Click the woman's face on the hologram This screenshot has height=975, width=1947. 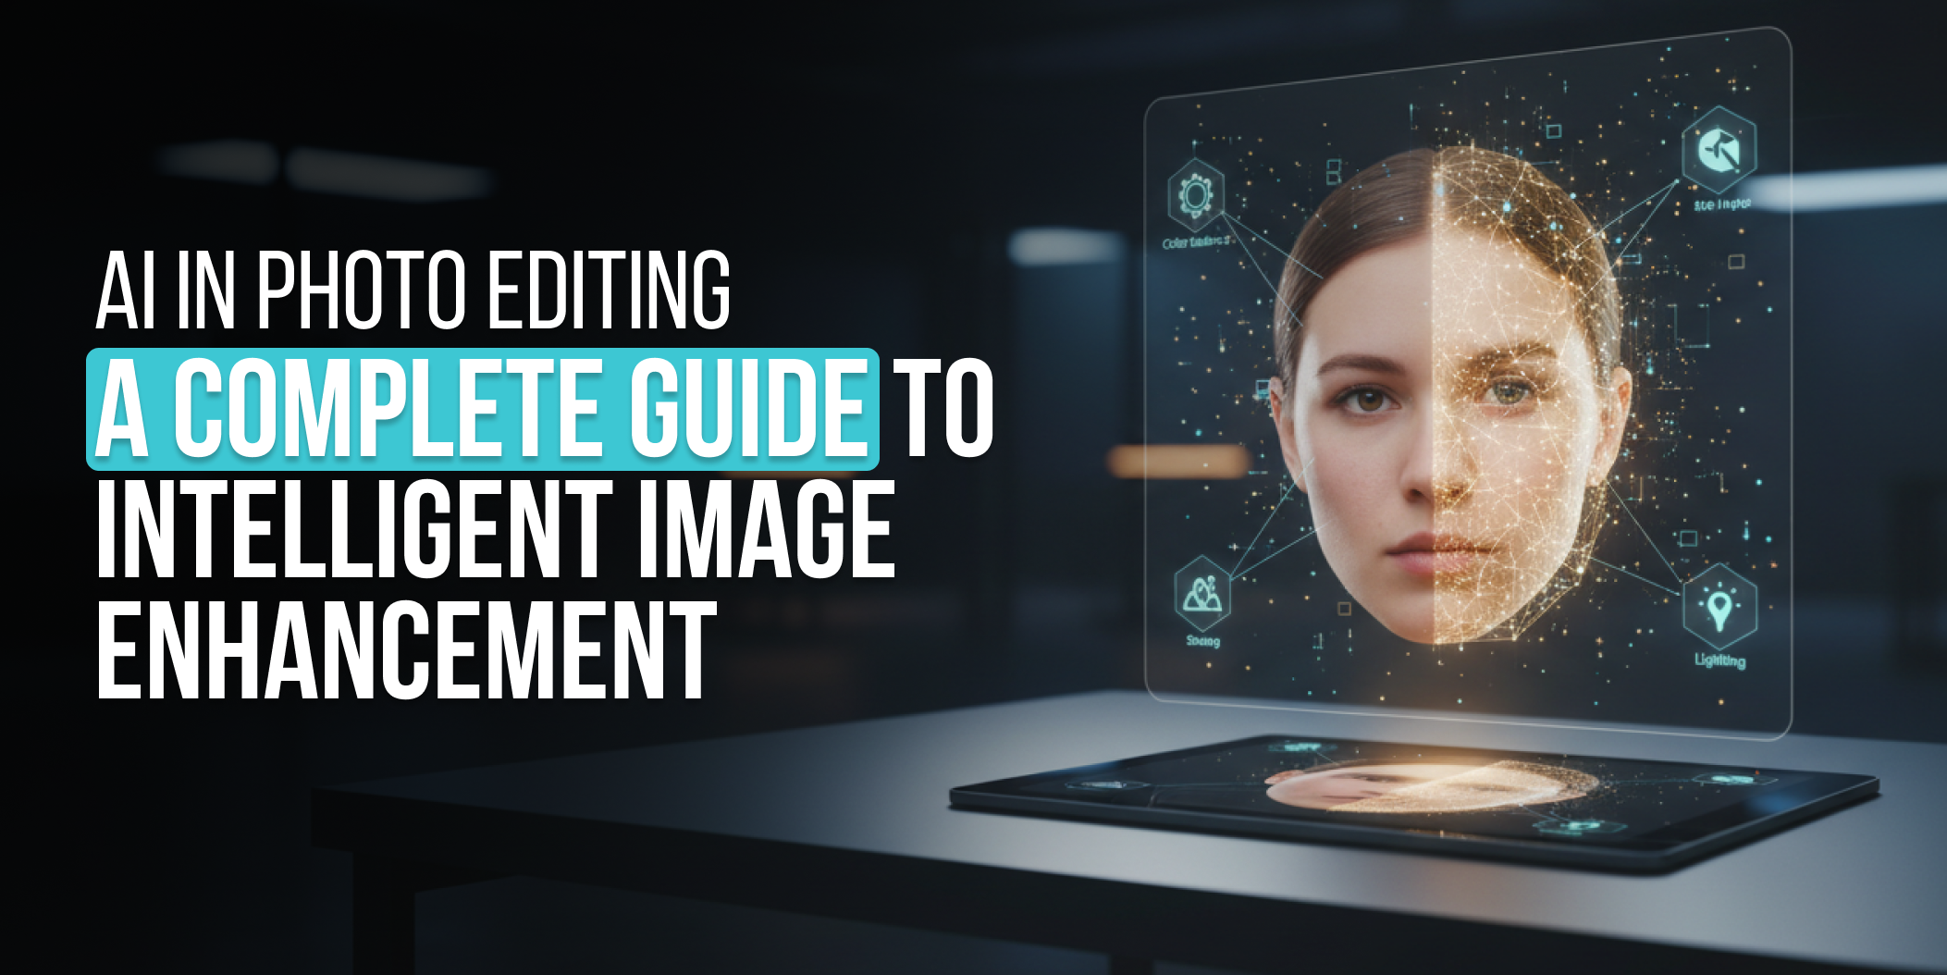pyautogui.click(x=1451, y=396)
